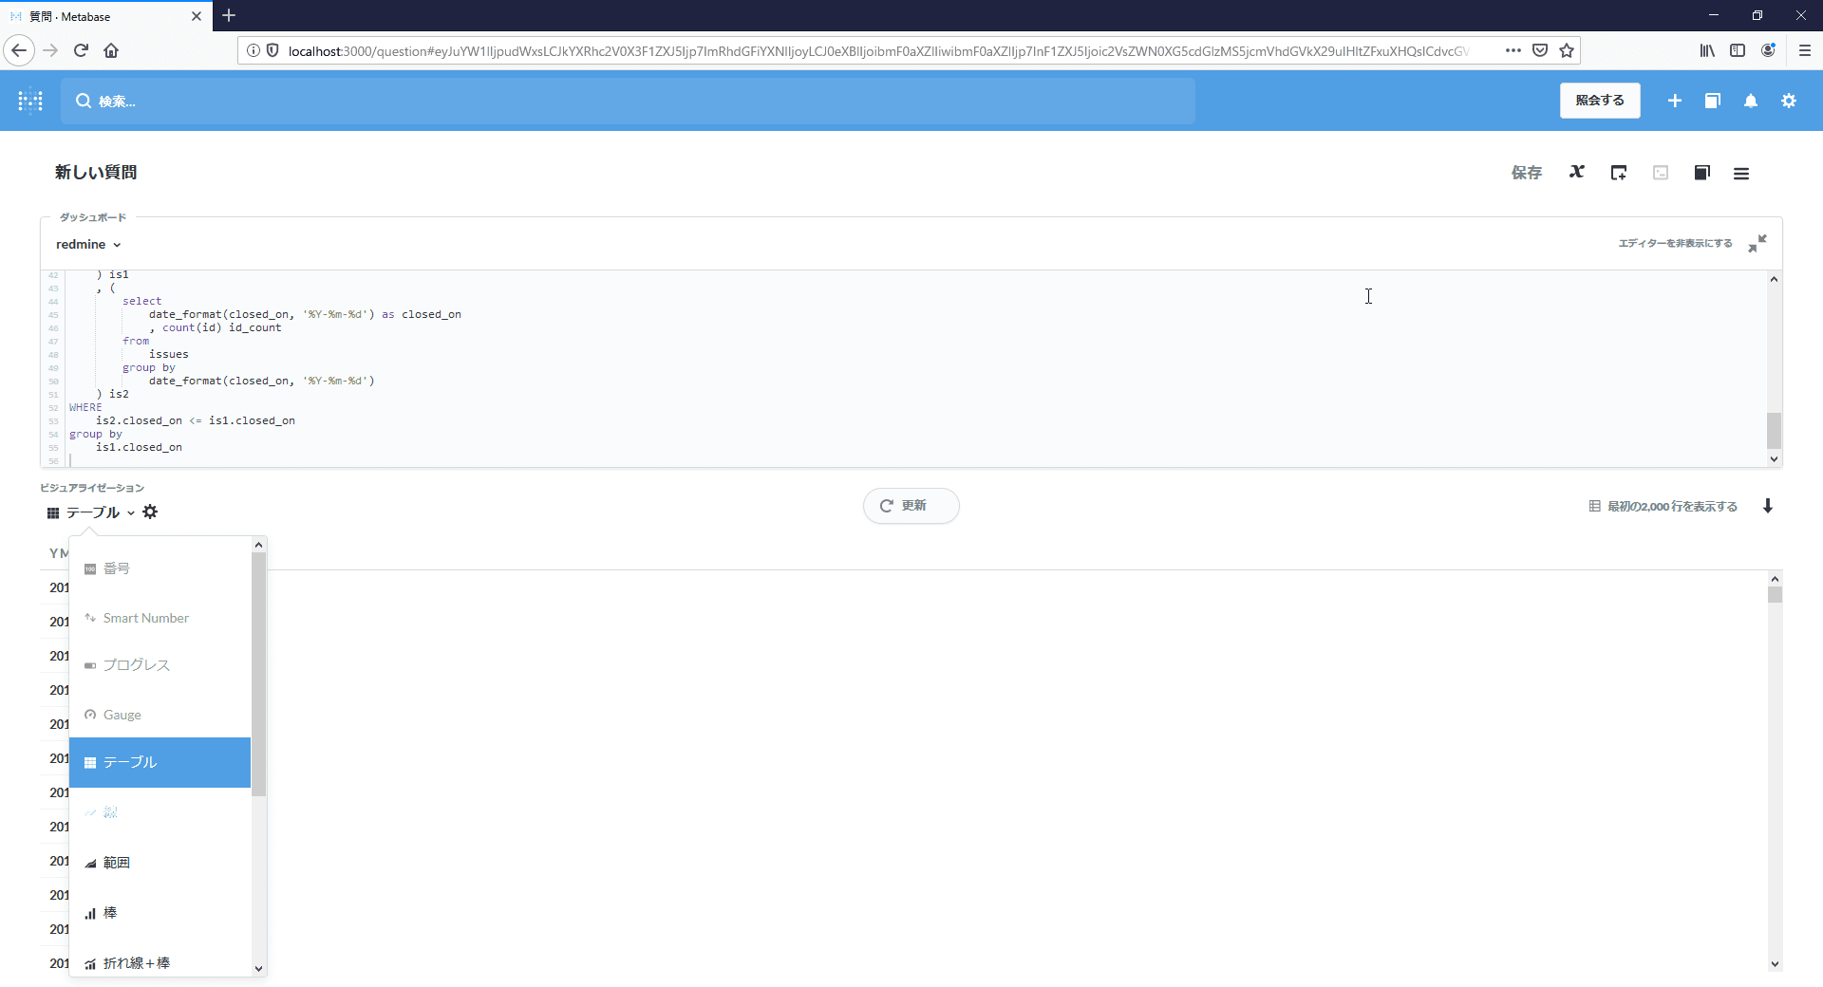Viewport: 1823px width, 987px height.
Task: Bookmark this page with star icon
Action: coord(1566,50)
